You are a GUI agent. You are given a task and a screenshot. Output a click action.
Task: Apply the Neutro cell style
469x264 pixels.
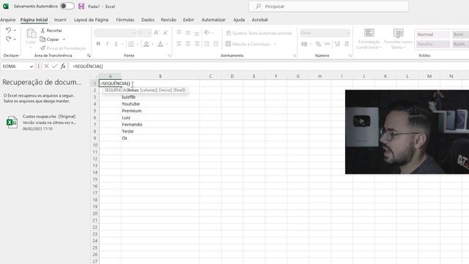coord(433,44)
